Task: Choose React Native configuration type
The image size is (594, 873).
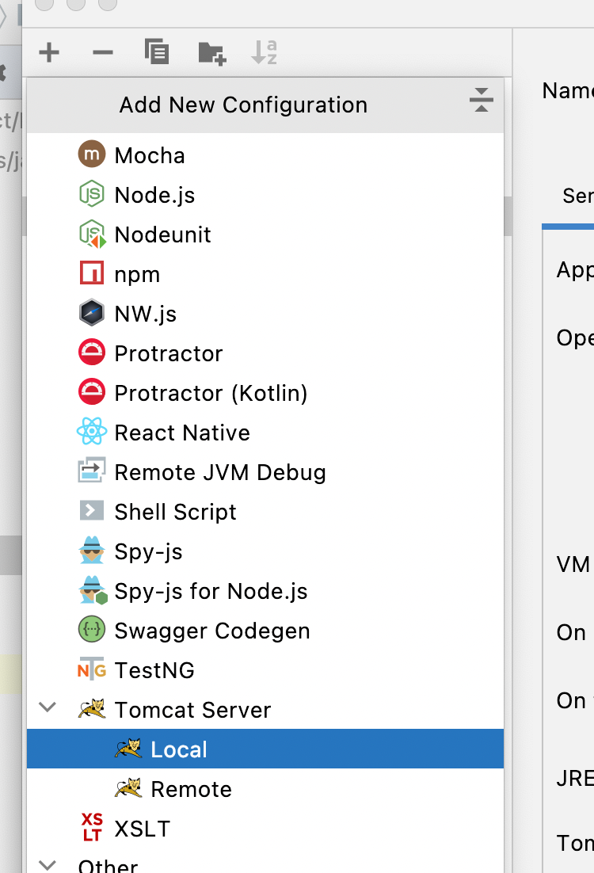Action: (182, 433)
